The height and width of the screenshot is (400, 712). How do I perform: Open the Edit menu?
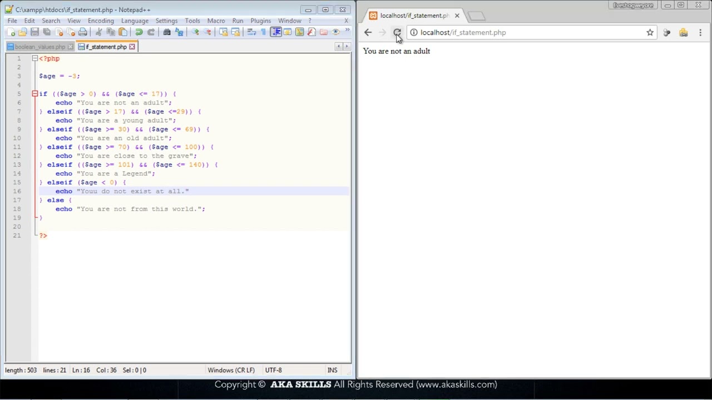click(29, 21)
